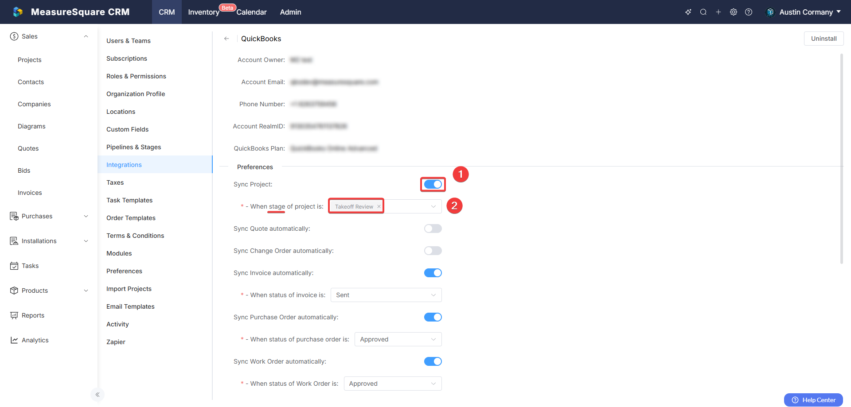The image size is (851, 407).
Task: Switch to the Calendar tab
Action: coord(251,12)
